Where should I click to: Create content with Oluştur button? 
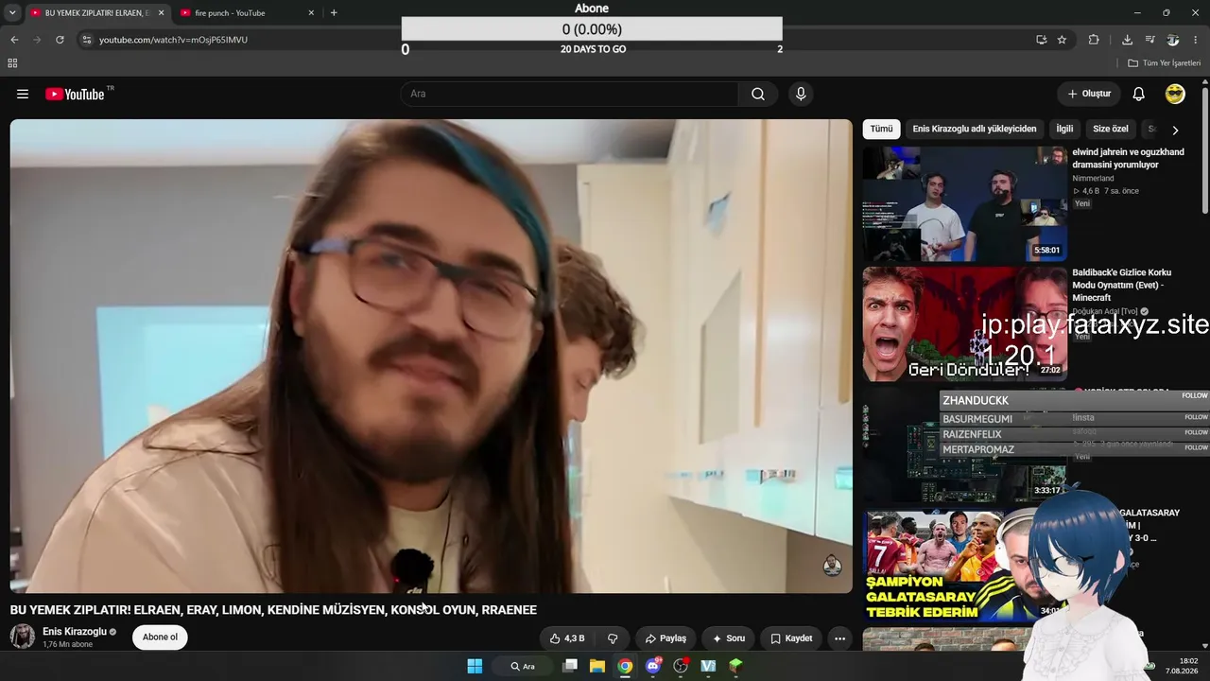click(x=1089, y=94)
